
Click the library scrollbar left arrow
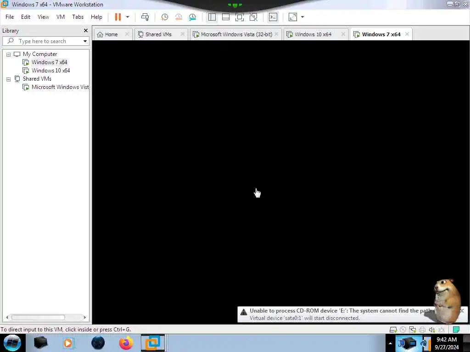(x=7, y=317)
